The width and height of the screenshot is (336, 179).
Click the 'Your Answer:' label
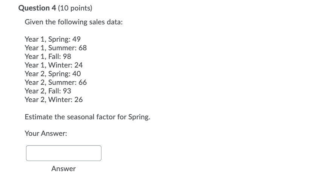46,133
